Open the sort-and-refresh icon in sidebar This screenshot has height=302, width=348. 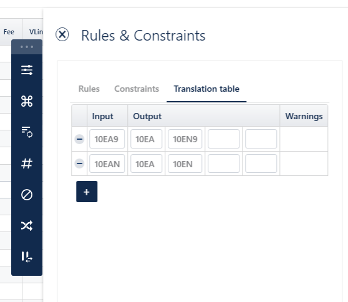27,132
